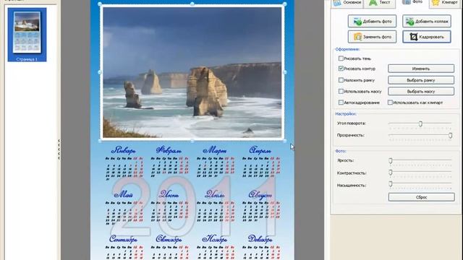Click the photo's left-middle resize handle
The height and width of the screenshot is (260, 463).
tap(100, 72)
